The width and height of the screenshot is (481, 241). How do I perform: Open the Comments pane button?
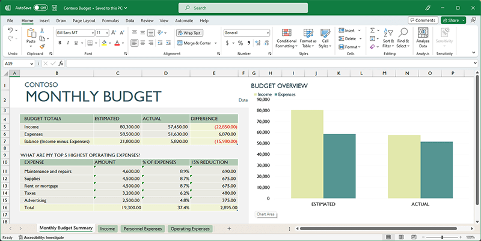coord(423,20)
